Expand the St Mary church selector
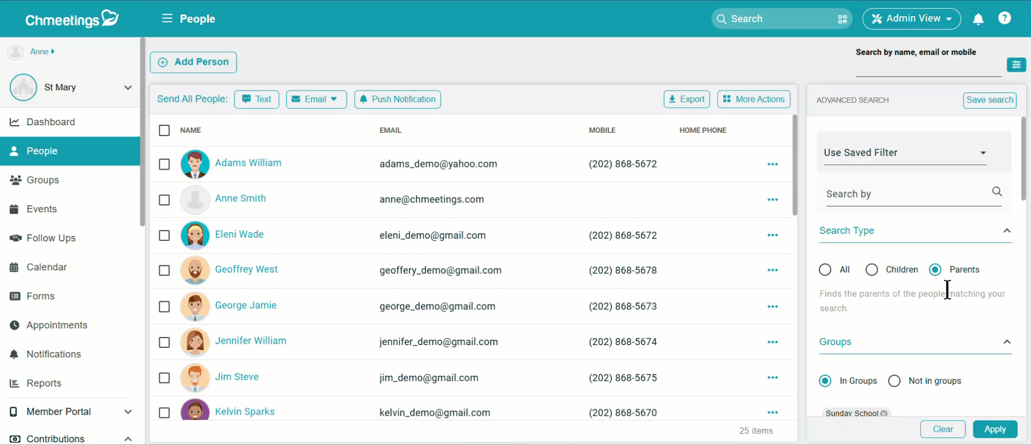 click(128, 87)
